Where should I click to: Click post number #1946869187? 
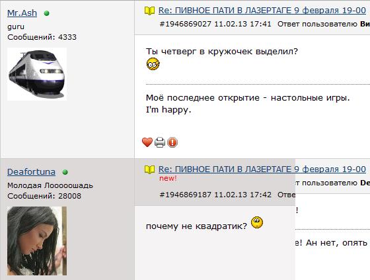click(x=185, y=195)
